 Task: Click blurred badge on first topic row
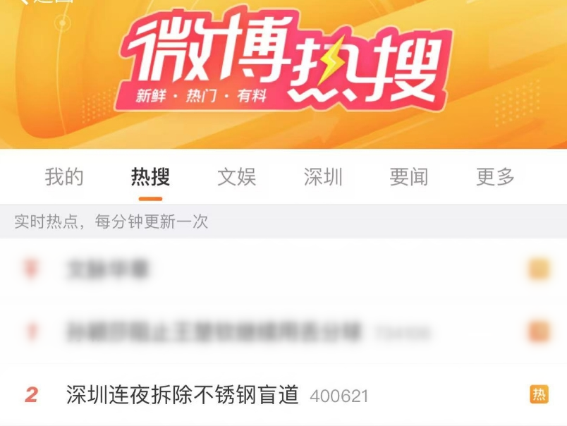(x=539, y=269)
